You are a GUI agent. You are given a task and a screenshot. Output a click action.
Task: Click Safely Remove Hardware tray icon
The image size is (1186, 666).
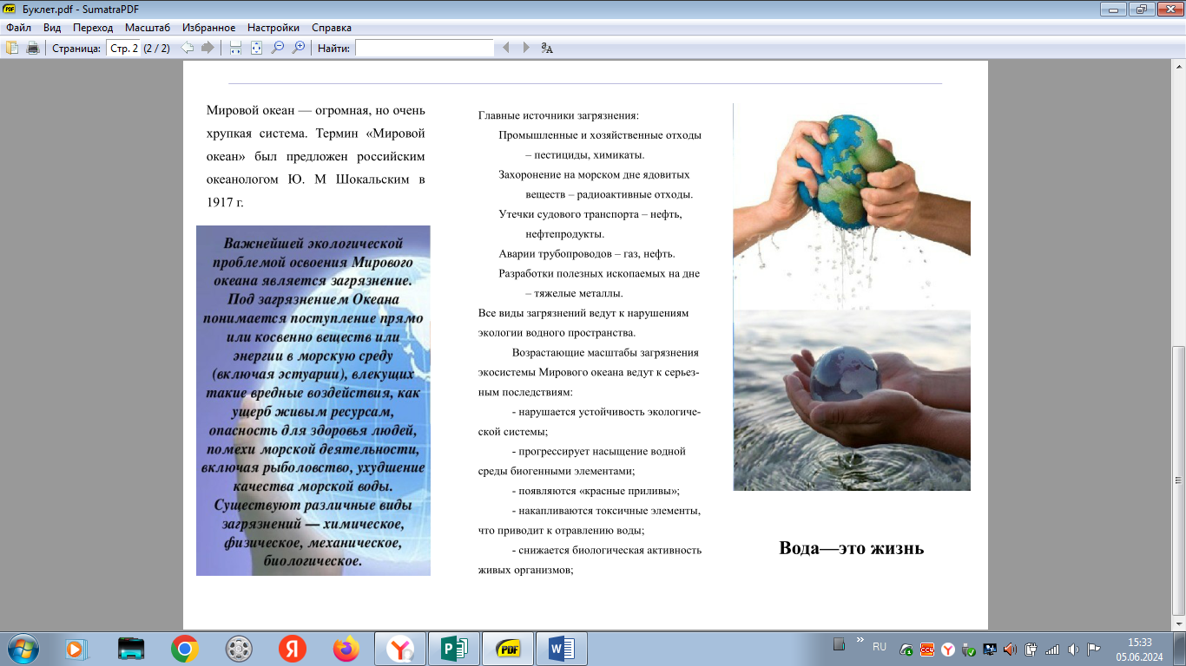tap(968, 650)
